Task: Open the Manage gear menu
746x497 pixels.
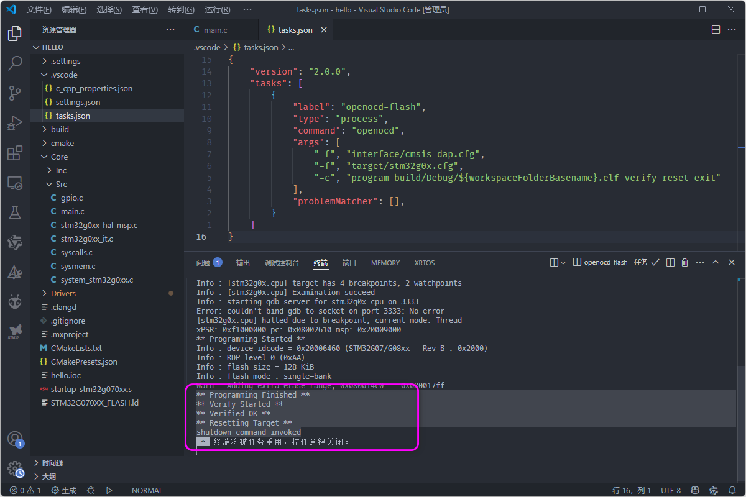Action: click(x=15, y=469)
